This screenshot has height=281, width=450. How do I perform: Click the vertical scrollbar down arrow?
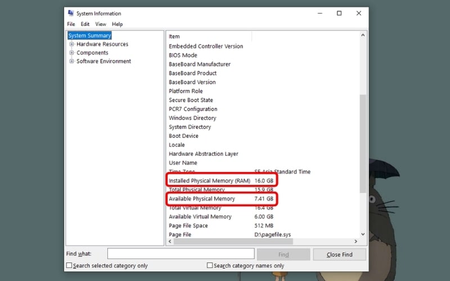tap(363, 234)
